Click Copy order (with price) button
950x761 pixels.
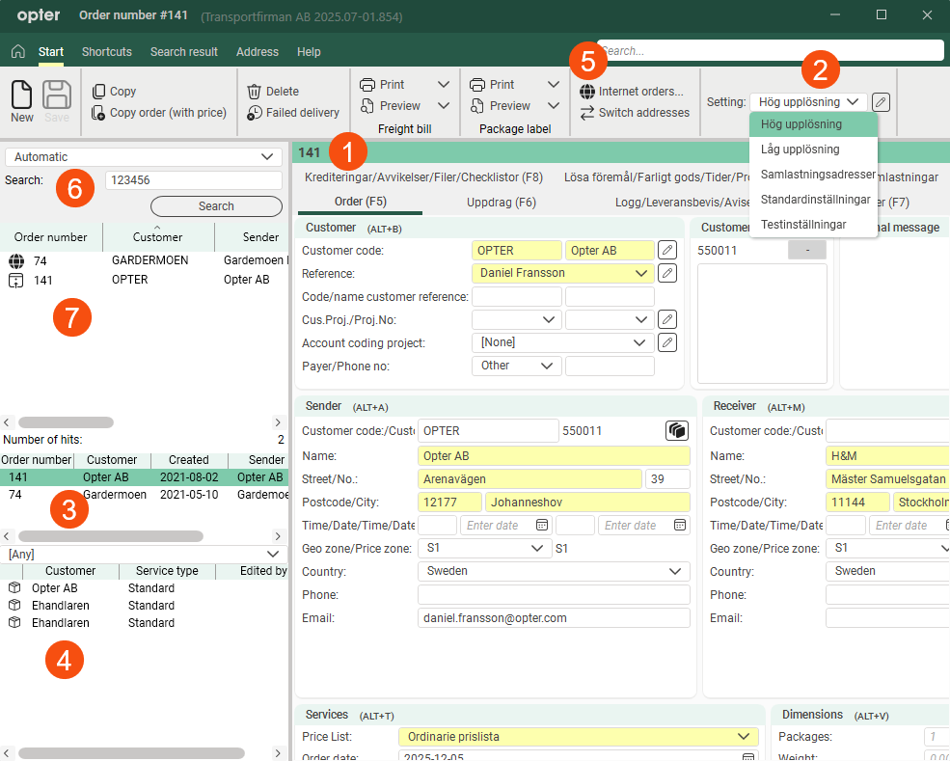tap(160, 113)
